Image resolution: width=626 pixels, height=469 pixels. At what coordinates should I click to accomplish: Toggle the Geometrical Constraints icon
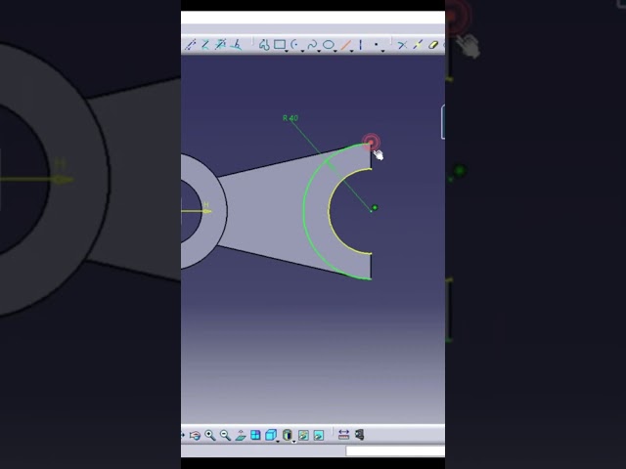pyautogui.click(x=205, y=45)
